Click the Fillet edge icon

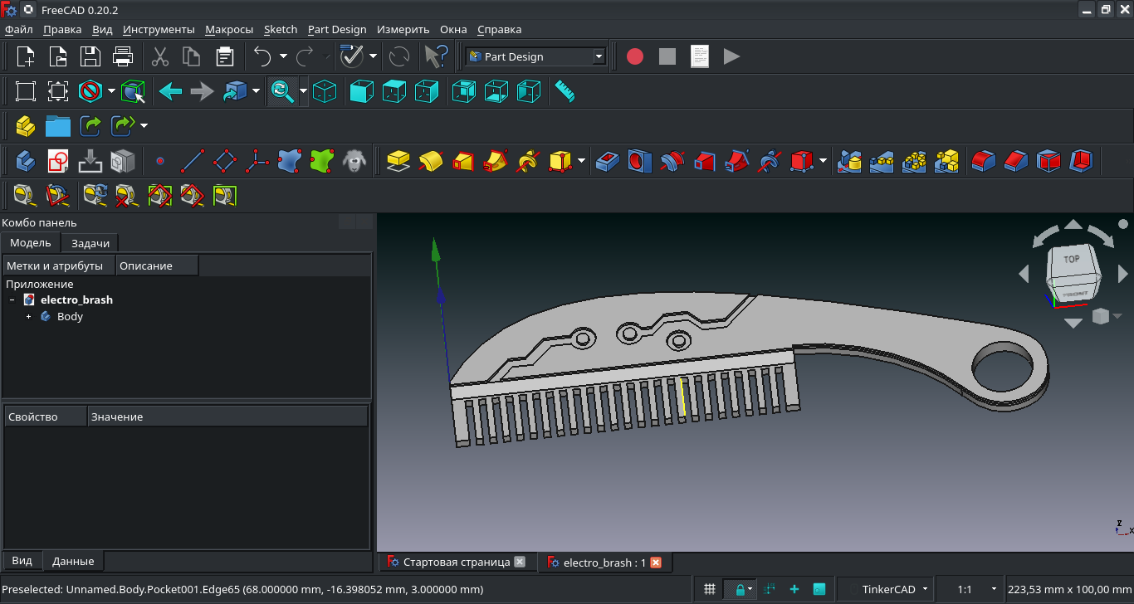click(x=984, y=160)
